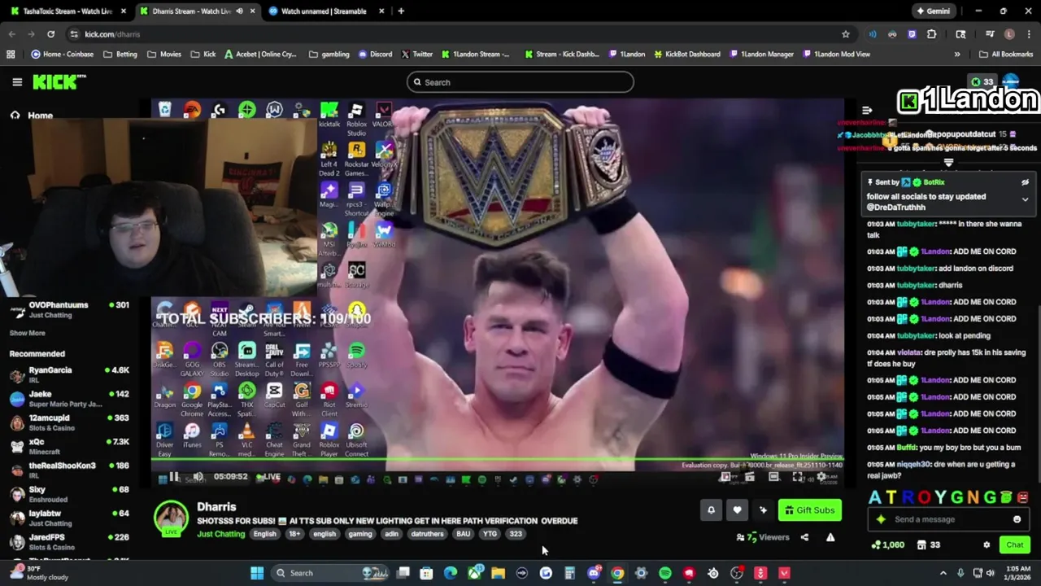Expand the pinned BotRix message chevron
This screenshot has height=586, width=1041.
click(x=1025, y=199)
